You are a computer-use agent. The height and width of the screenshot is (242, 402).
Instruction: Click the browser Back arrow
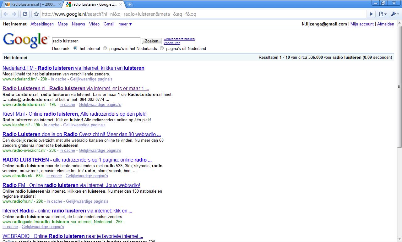pyautogui.click(x=6, y=14)
